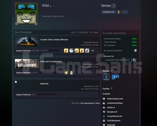Open the PUBG: BATTLEGROUNDS banner image
The image size is (157, 126).
(x=27, y=64)
